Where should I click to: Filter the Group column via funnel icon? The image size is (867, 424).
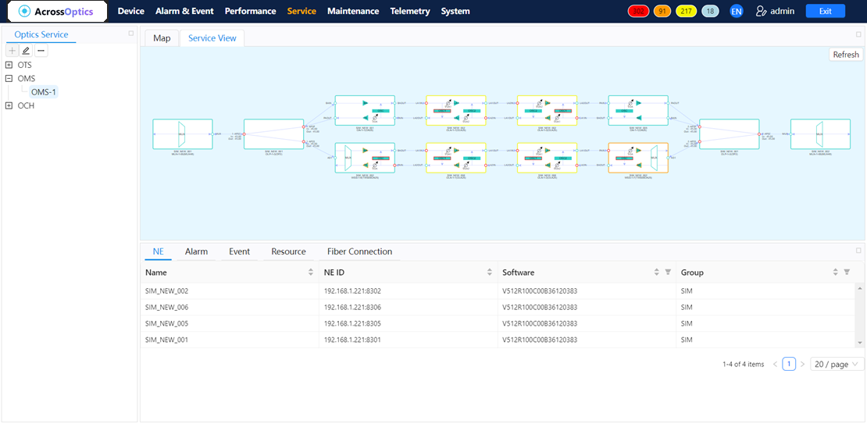(x=847, y=272)
